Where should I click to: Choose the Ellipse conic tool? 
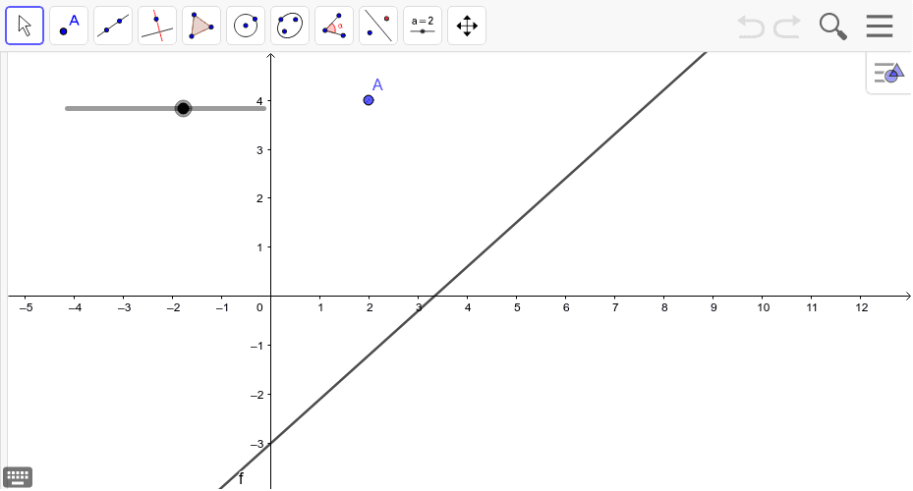pos(290,26)
